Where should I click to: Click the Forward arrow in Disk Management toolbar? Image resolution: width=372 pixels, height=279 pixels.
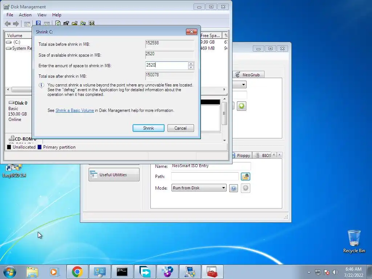tap(16, 24)
